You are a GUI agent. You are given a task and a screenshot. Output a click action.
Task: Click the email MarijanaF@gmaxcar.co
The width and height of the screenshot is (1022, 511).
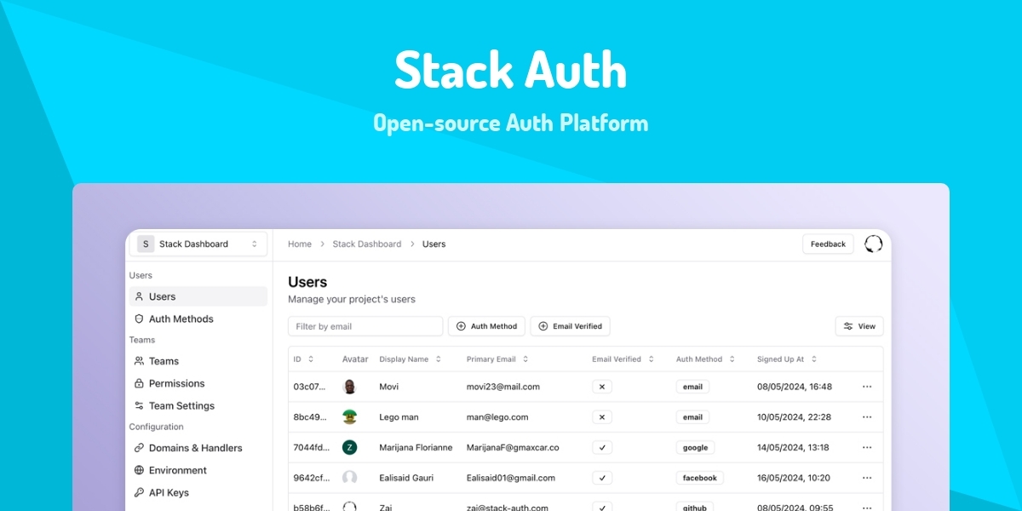(513, 447)
